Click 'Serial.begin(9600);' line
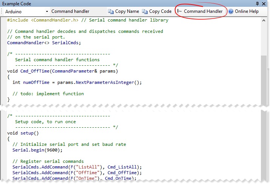 click(x=37, y=150)
